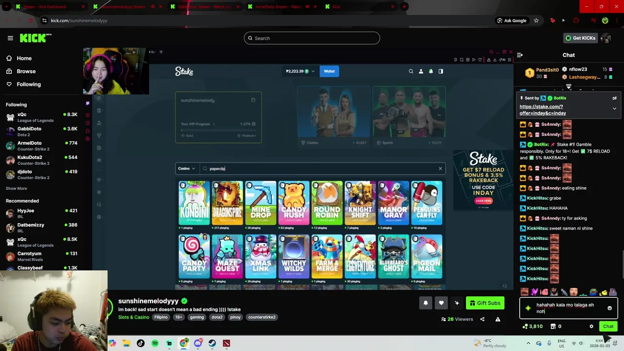
Task: Expand Show more followed channels
Action: [16, 188]
